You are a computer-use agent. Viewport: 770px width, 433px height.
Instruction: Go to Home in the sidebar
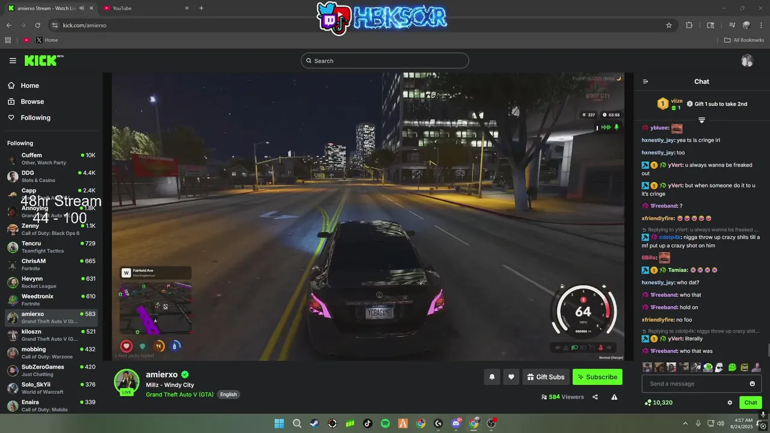point(51,85)
